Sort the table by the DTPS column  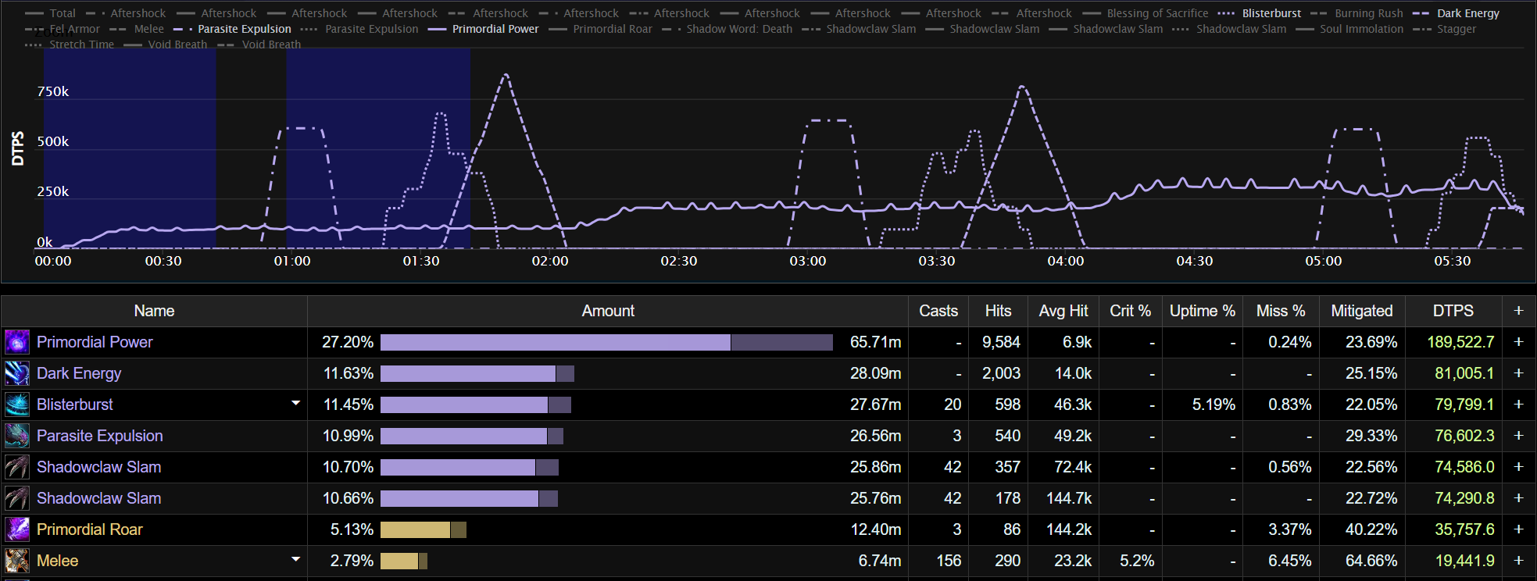[x=1453, y=311]
